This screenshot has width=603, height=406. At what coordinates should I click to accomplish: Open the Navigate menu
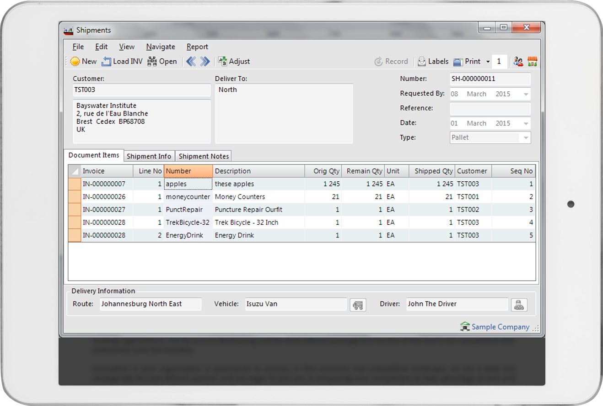[x=161, y=47]
